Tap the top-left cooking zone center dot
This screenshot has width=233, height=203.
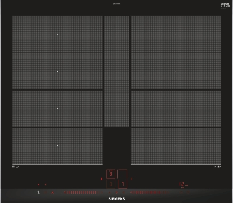pos(57,34)
